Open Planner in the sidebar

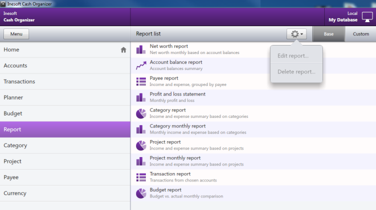pyautogui.click(x=65, y=97)
